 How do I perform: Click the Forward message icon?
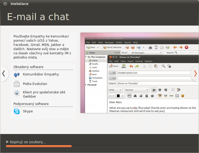[x=139, y=47]
